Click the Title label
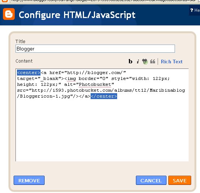The width and height of the screenshot is (200, 193). 20,42
